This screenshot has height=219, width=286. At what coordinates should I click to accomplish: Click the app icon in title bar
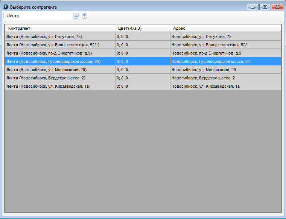coord(6,7)
